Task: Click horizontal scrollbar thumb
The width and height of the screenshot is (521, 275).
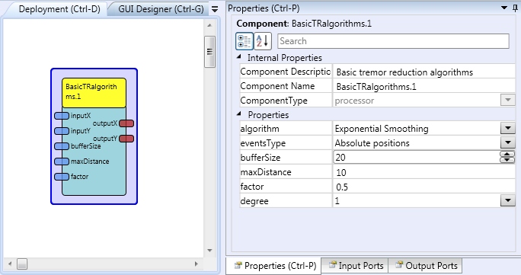Action: click(x=22, y=264)
